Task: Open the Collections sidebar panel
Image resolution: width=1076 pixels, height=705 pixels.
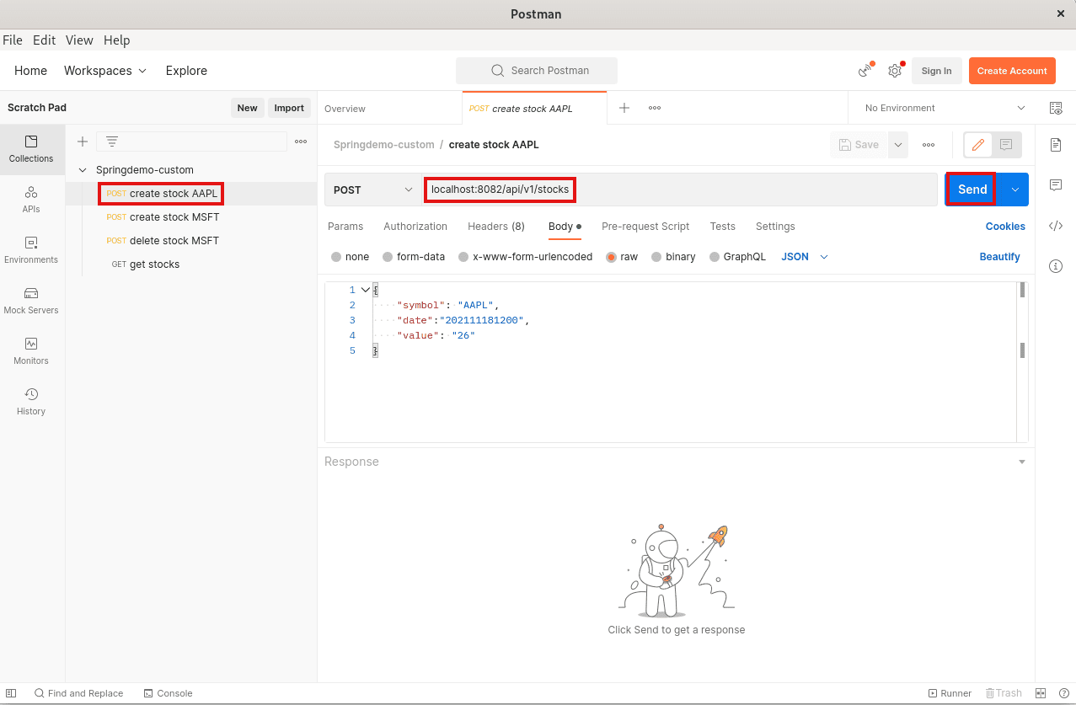Action: 31,149
